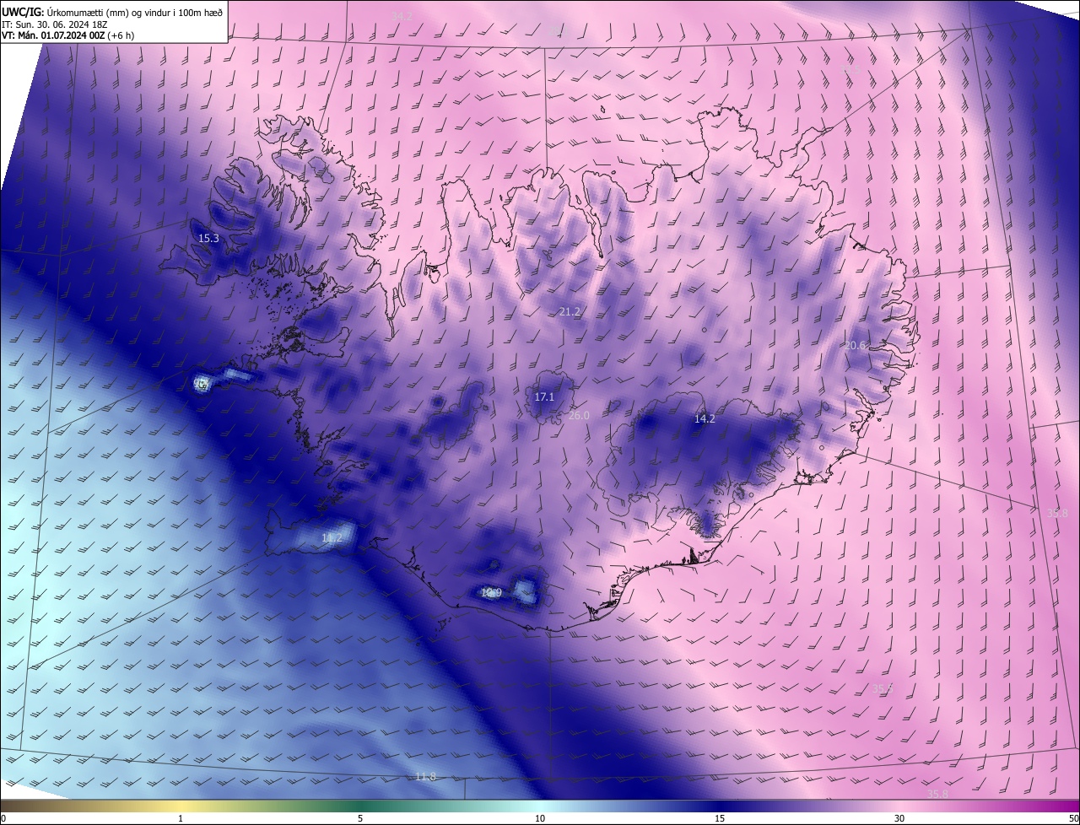The image size is (1080, 825).
Task: Click the 30 tick label on the colour scale
Action: tap(899, 818)
